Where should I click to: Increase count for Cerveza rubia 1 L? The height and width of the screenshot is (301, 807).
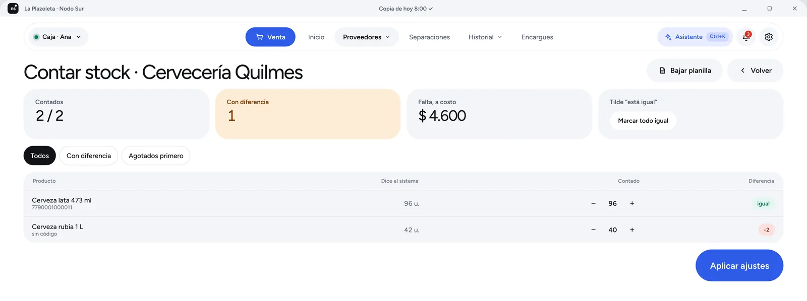tap(632, 230)
